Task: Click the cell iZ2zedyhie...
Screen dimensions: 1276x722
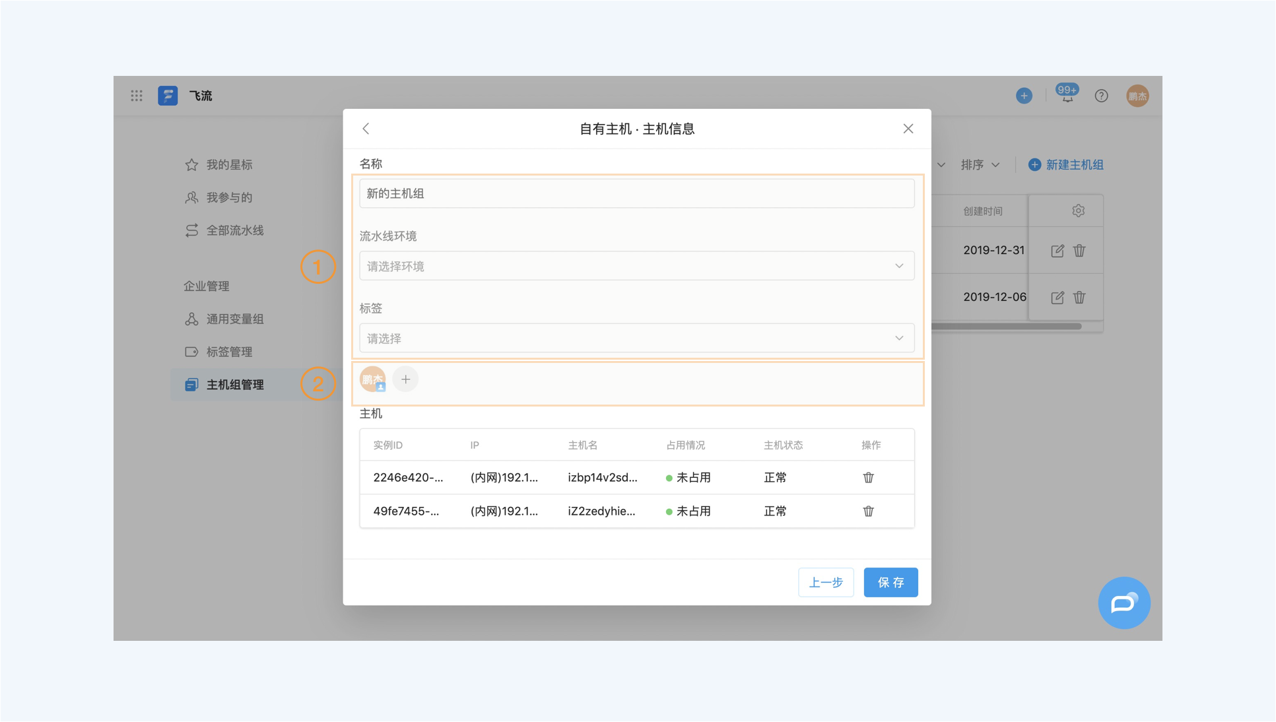Action: 601,511
